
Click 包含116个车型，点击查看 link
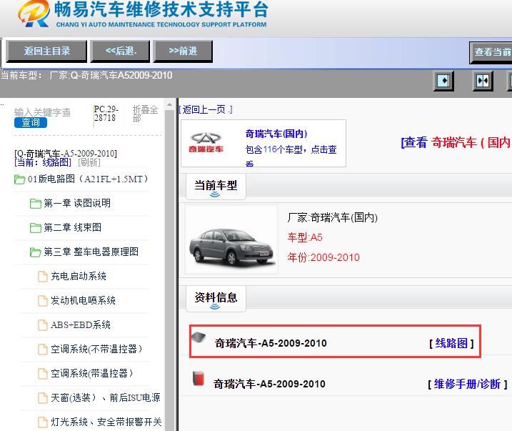(291, 157)
